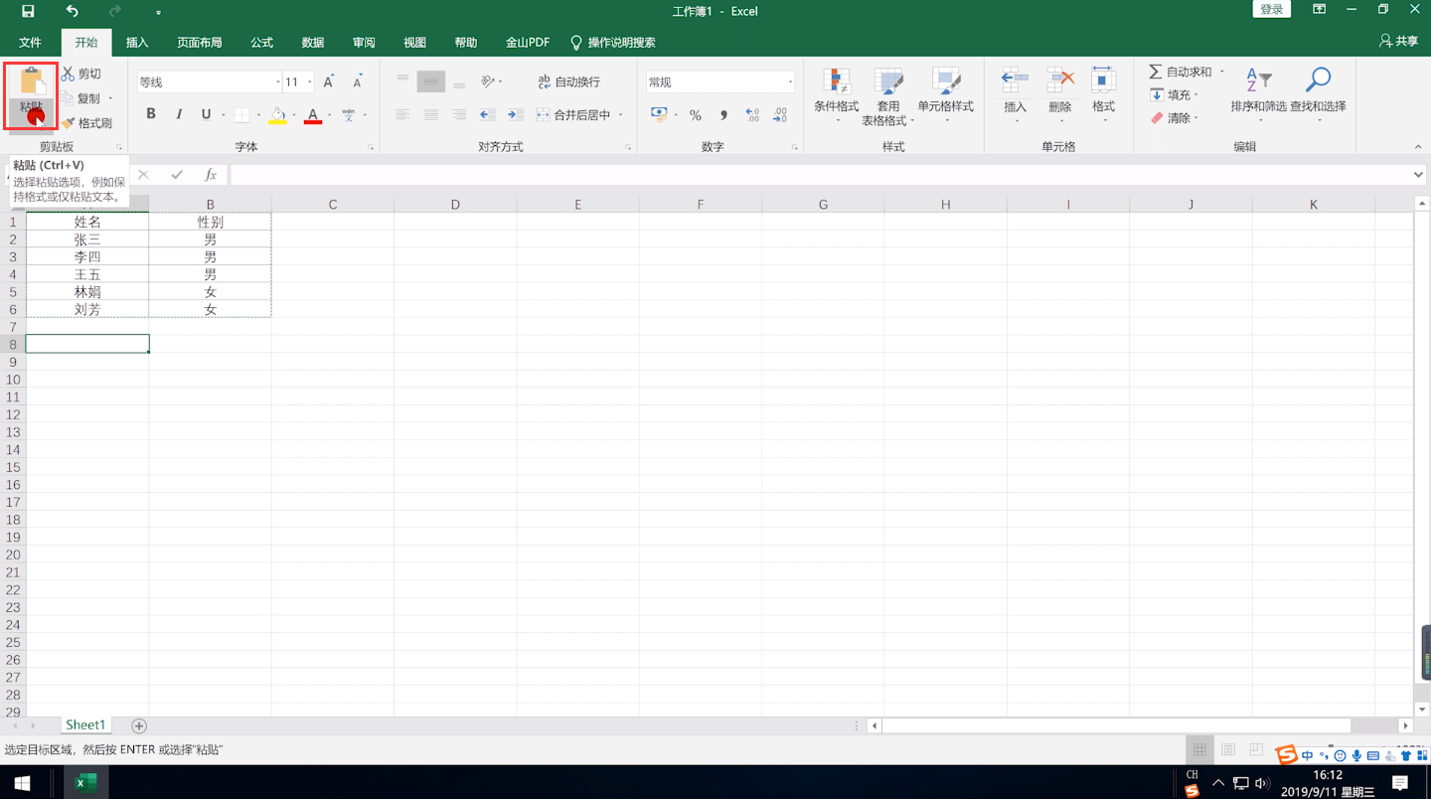1431x799 pixels.
Task: Open Fill (填充) dropdown
Action: pyautogui.click(x=1175, y=95)
